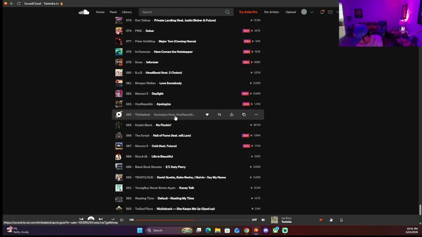Open the Try Artist Pro link

(248, 12)
